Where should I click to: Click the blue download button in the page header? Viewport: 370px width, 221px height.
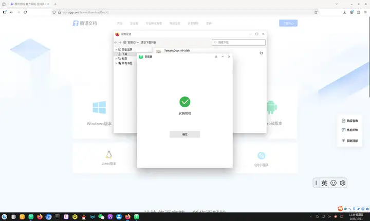coord(288,23)
